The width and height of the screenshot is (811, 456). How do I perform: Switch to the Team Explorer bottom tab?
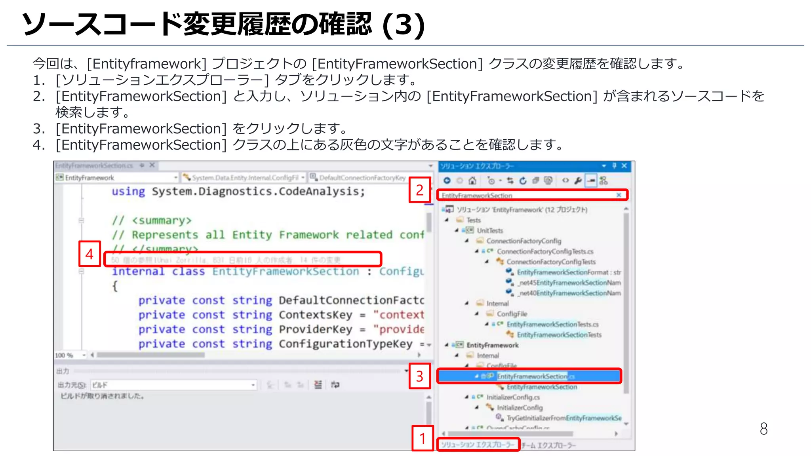(549, 445)
